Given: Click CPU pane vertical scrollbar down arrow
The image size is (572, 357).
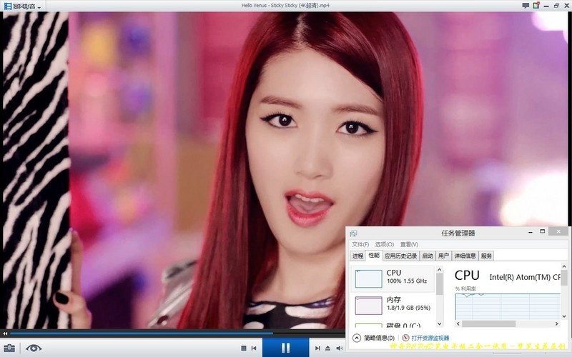Looking at the screenshot, I should 564,316.
